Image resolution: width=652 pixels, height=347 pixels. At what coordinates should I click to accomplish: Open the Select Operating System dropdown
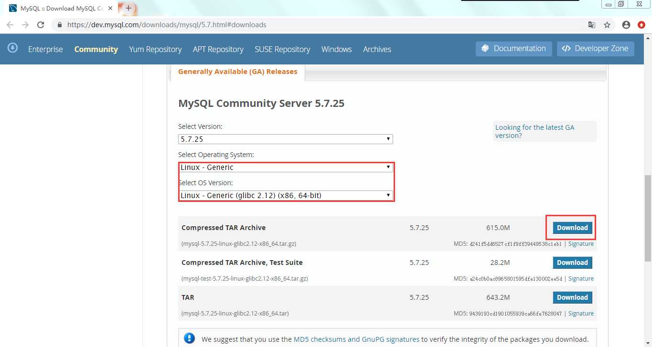pyautogui.click(x=286, y=168)
